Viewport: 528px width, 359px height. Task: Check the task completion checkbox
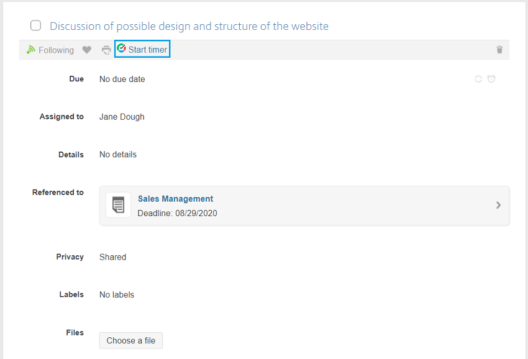(x=35, y=25)
